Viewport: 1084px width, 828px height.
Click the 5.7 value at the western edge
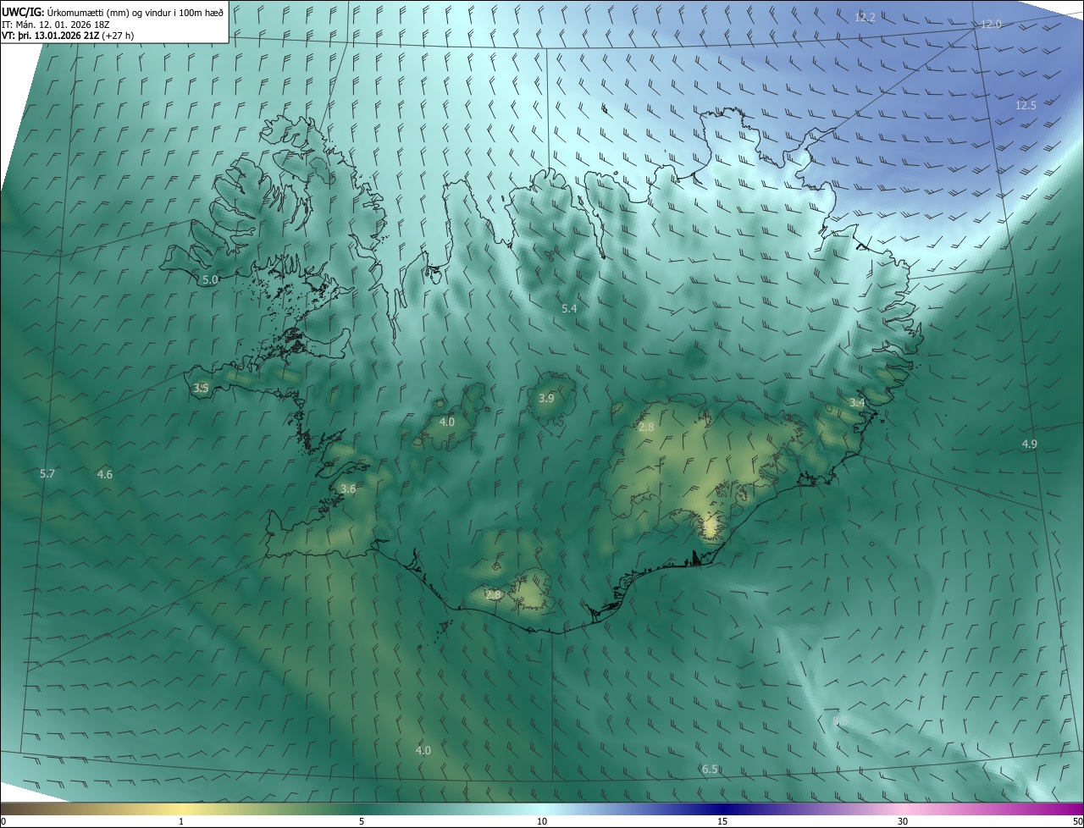(x=47, y=474)
